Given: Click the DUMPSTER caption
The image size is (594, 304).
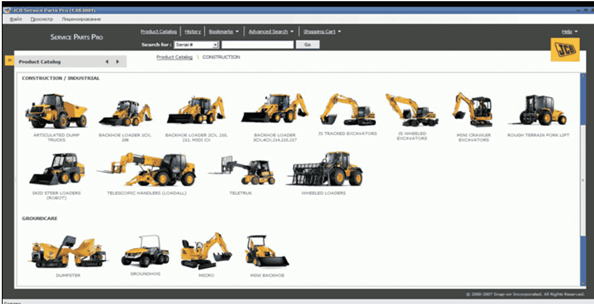Looking at the screenshot, I should (x=68, y=275).
